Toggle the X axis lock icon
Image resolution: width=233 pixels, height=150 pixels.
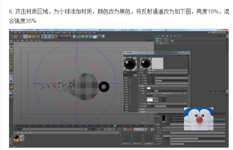pos(43,37)
